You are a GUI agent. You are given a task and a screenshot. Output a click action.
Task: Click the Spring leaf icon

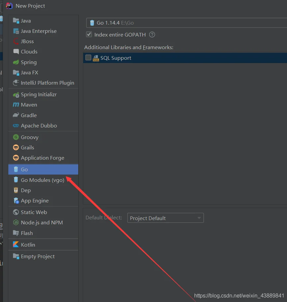click(16, 62)
